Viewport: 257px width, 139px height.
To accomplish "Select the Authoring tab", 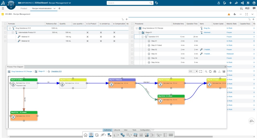I will 108,130.
